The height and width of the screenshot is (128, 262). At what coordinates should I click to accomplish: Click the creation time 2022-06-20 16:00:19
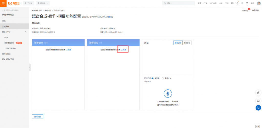(x=48, y=32)
